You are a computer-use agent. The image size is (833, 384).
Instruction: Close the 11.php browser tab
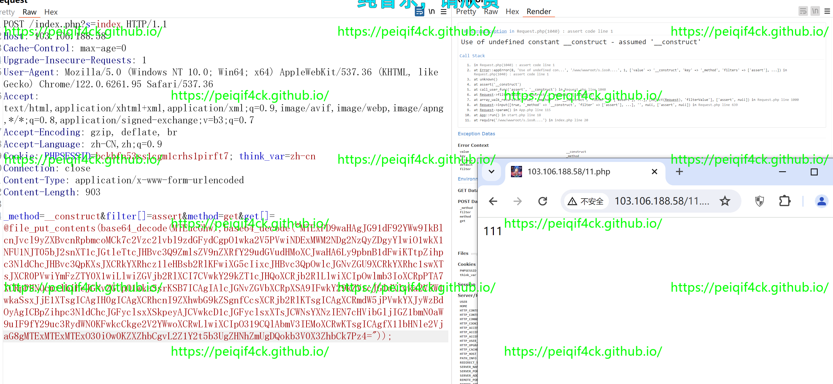[x=654, y=172]
